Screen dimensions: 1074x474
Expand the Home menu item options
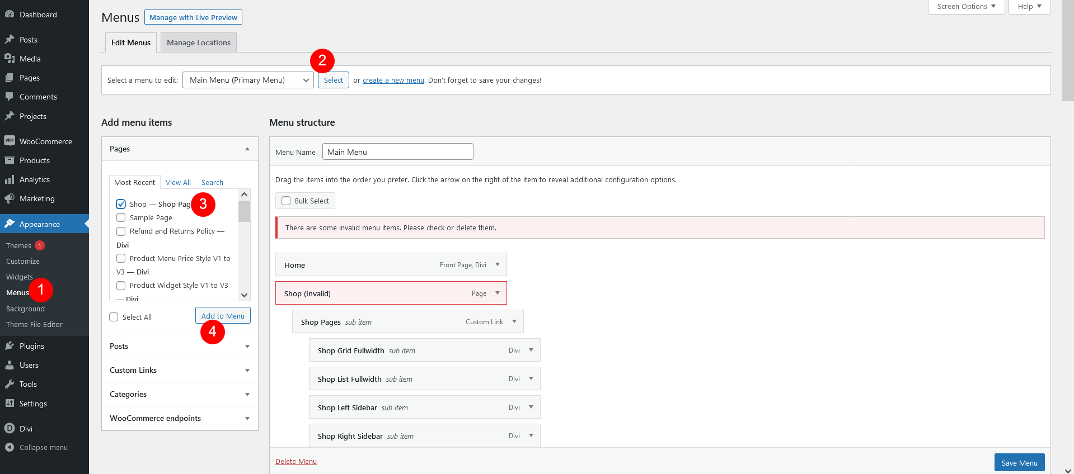(x=498, y=264)
